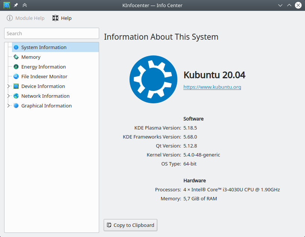Click the File Indexer Monitor icon
The height and width of the screenshot is (237, 305).
point(16,77)
